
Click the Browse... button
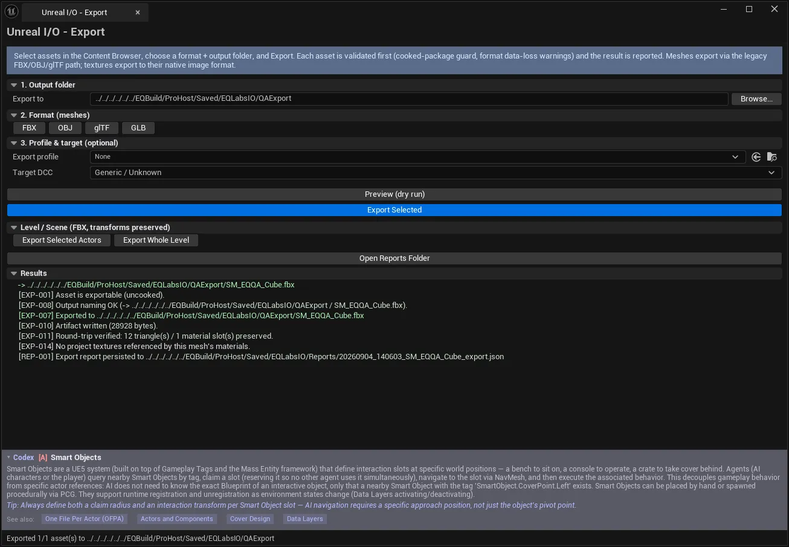tap(756, 99)
